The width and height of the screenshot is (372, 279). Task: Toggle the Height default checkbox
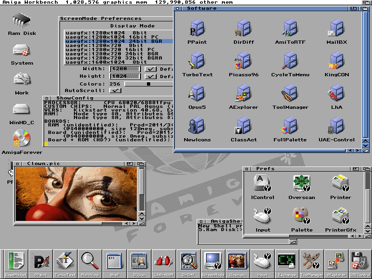[151, 76]
